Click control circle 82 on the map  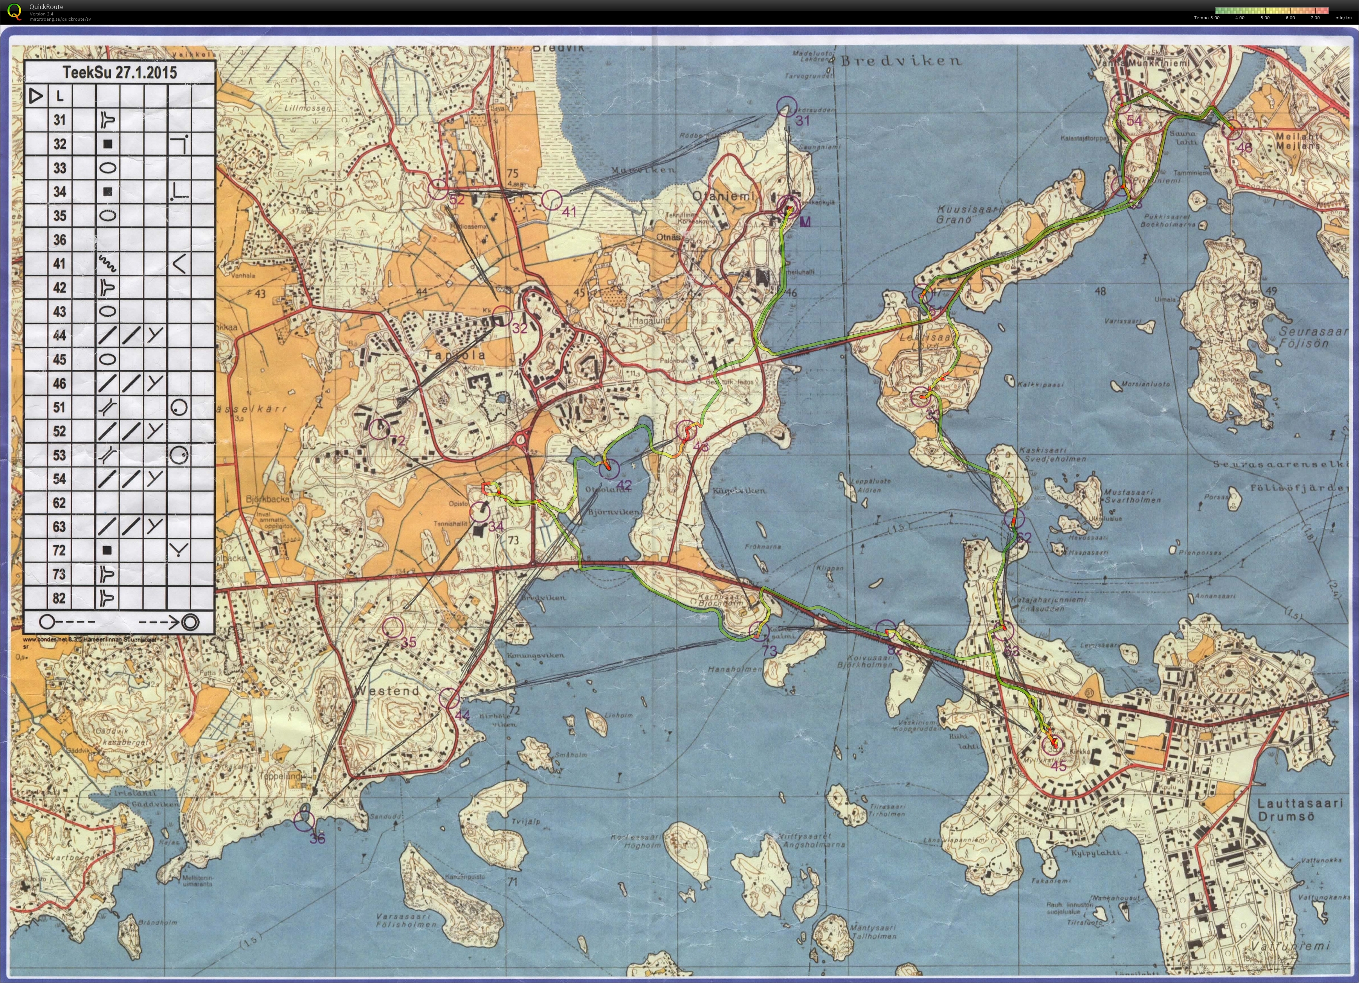pos(886,631)
